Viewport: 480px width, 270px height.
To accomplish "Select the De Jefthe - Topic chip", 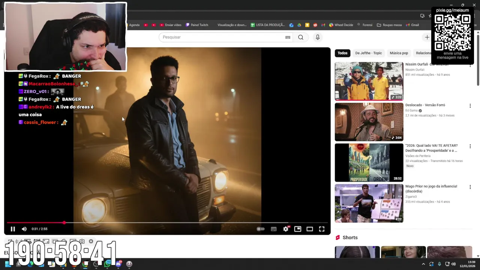I will tap(368, 53).
